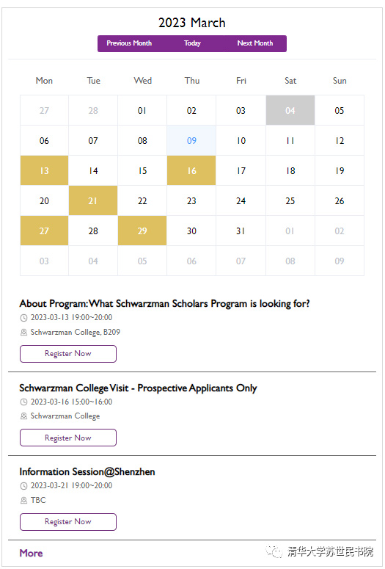Click clock icon beside 2023-03-16 event time

coord(23,402)
